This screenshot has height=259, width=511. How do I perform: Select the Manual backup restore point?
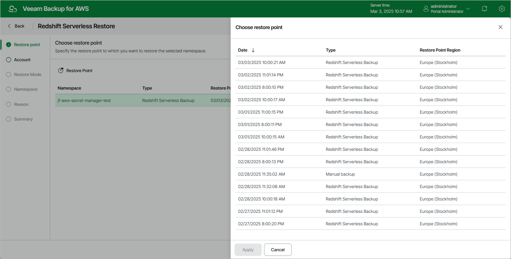point(340,174)
